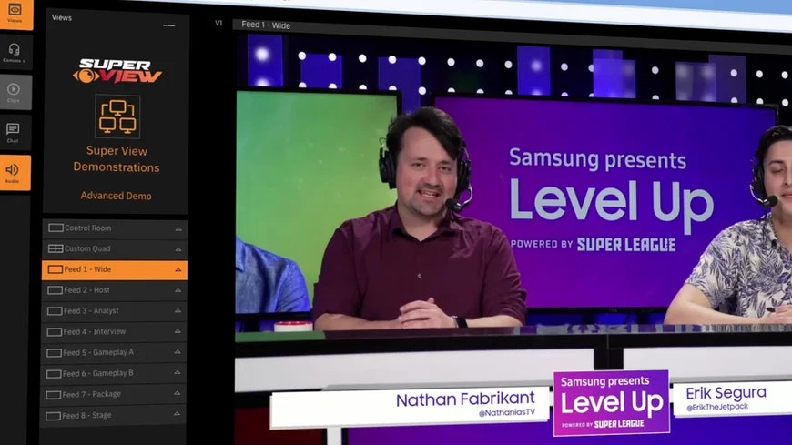Select Feed 7 - Package view
This screenshot has width=792, height=445.
tap(113, 394)
